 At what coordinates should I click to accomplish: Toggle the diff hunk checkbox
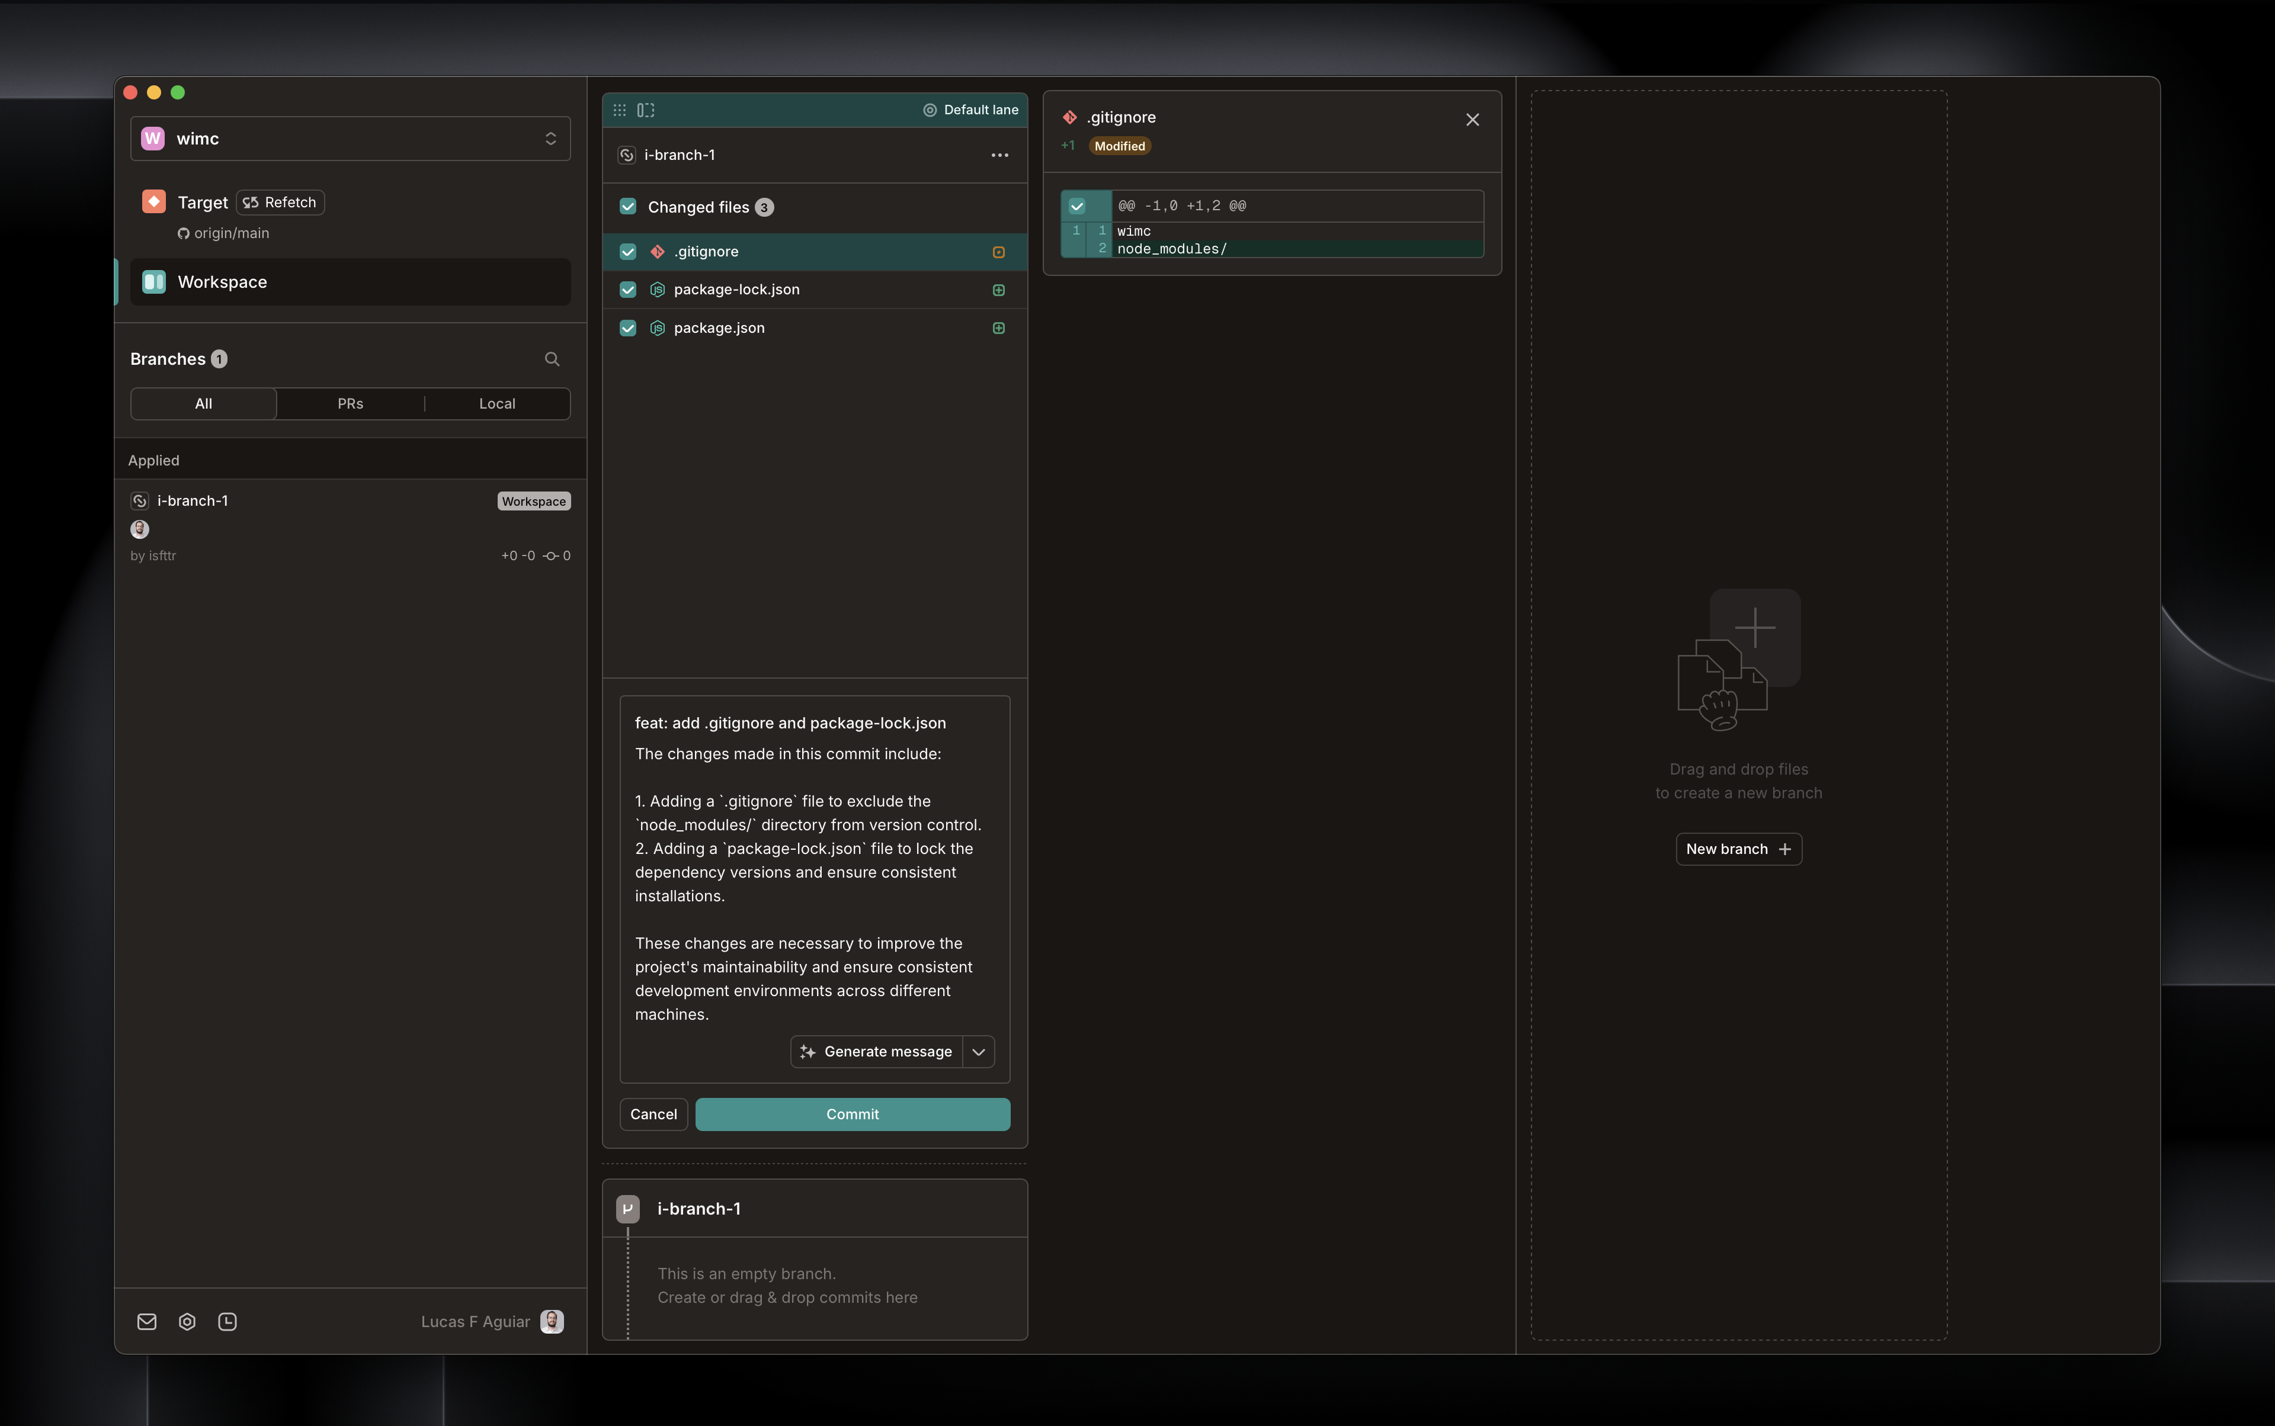(1076, 205)
